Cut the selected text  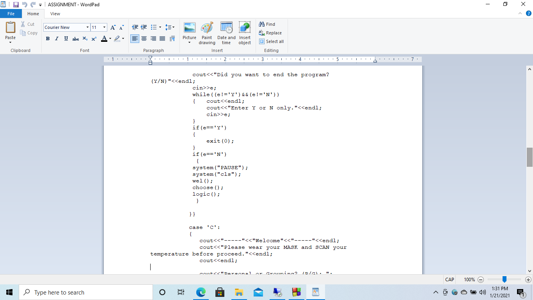[x=28, y=24]
